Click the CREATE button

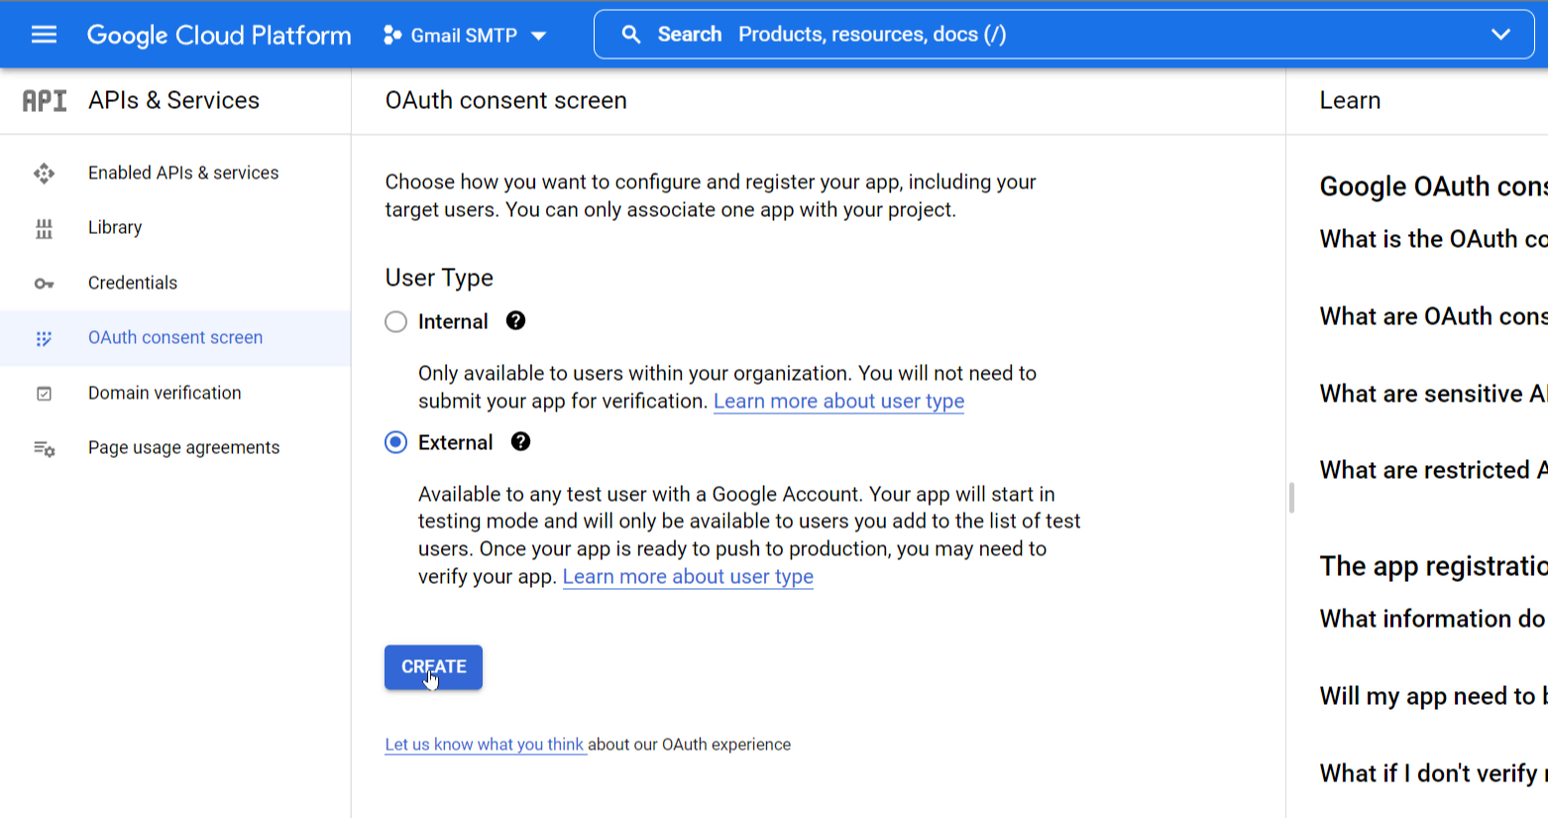[433, 666]
